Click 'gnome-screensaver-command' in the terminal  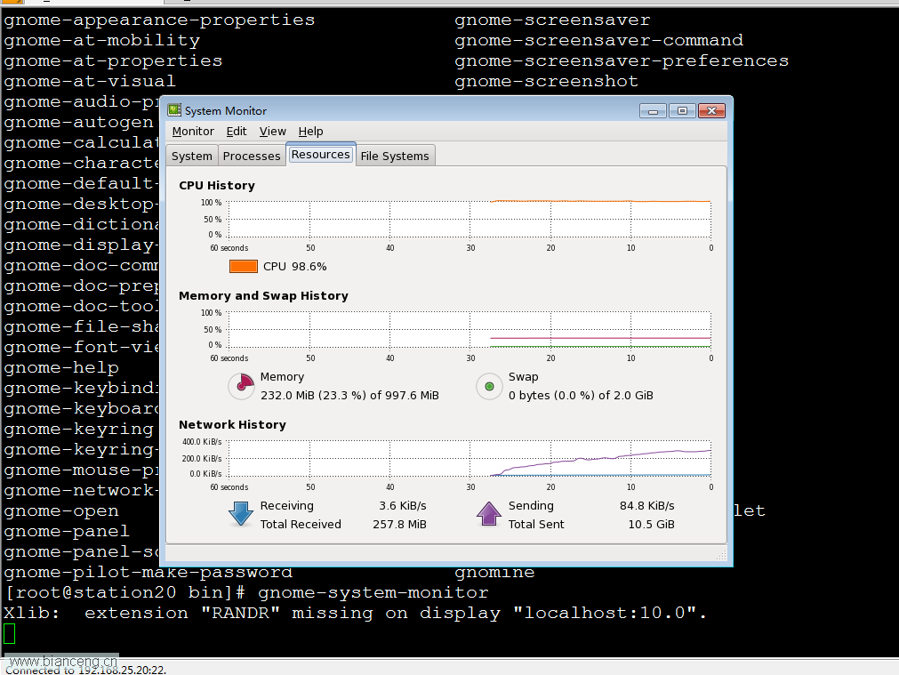pos(598,40)
